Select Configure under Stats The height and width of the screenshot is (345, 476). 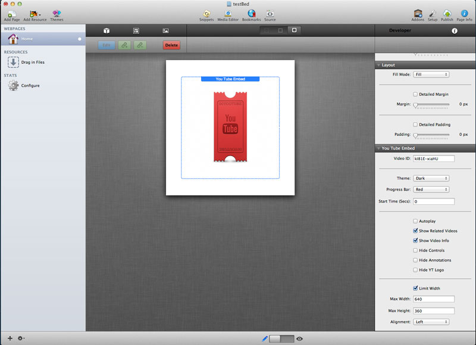click(x=30, y=86)
